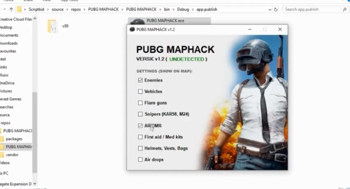Open Documents in navigation pane
The width and height of the screenshot is (350, 189).
pos(9,35)
